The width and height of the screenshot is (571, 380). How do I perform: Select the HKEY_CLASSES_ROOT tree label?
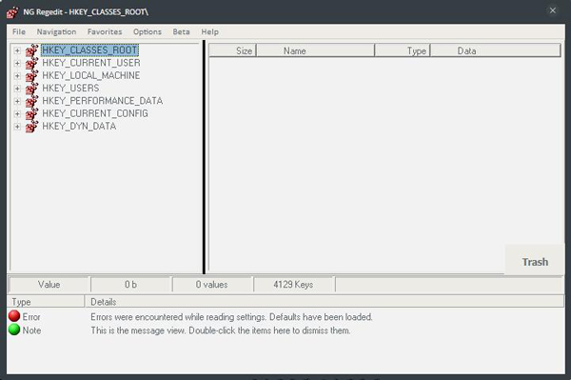click(89, 50)
